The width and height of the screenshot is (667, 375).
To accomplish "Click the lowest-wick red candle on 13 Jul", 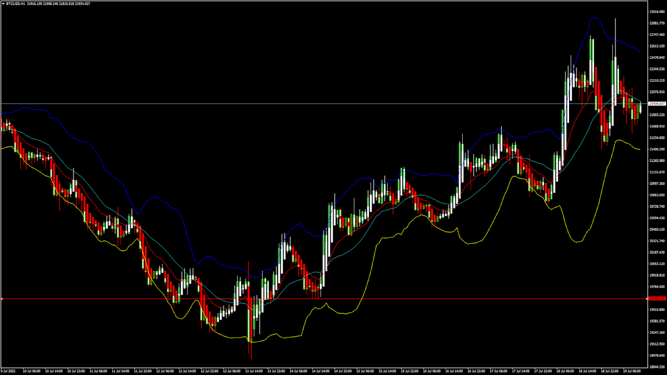I will pyautogui.click(x=251, y=333).
